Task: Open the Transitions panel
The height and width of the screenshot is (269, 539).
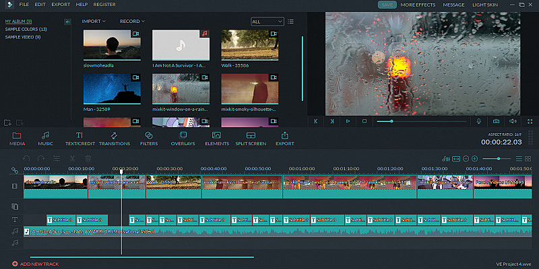Action: (x=114, y=139)
